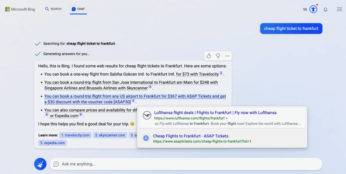
Task: Click the Microsoft Bing logo
Action: tap(20, 9)
